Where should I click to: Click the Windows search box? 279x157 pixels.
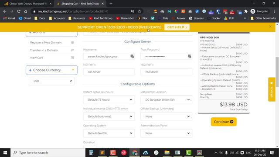click(48, 153)
